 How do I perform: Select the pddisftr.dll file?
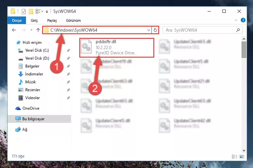117,48
